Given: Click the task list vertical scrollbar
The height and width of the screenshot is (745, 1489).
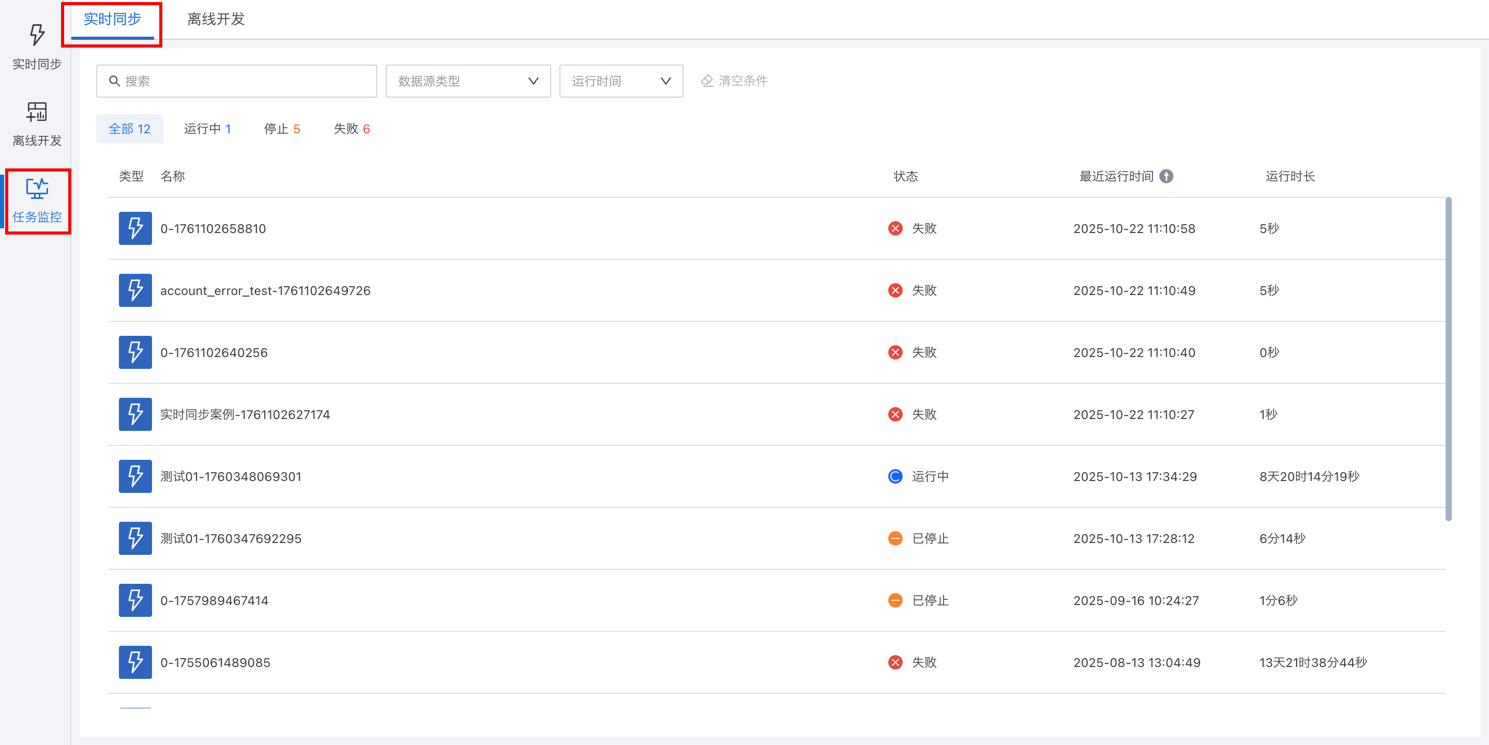Looking at the screenshot, I should click(x=1448, y=358).
